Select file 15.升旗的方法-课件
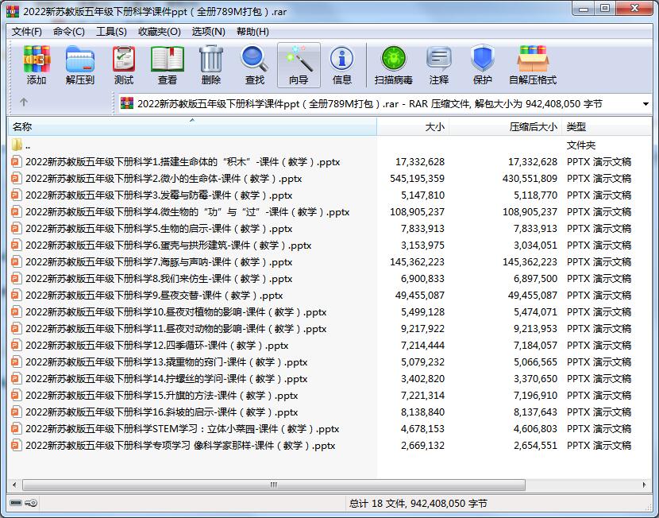 pos(161,395)
